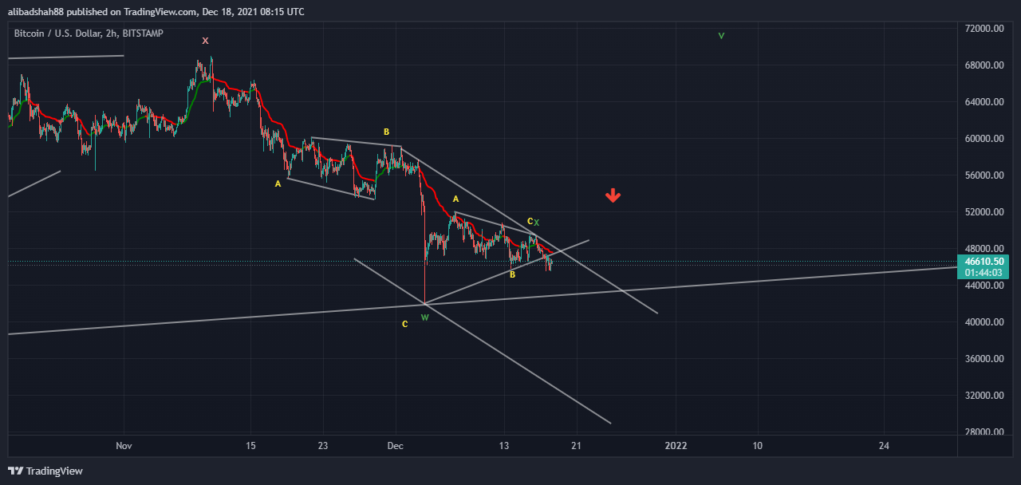Screen dimensions: 1021x485
Task: Click the Dec date label on time axis
Action: (397, 444)
